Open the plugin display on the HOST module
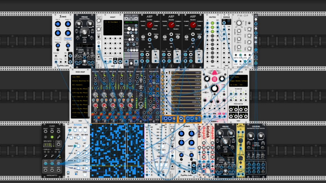 pos(113,27)
